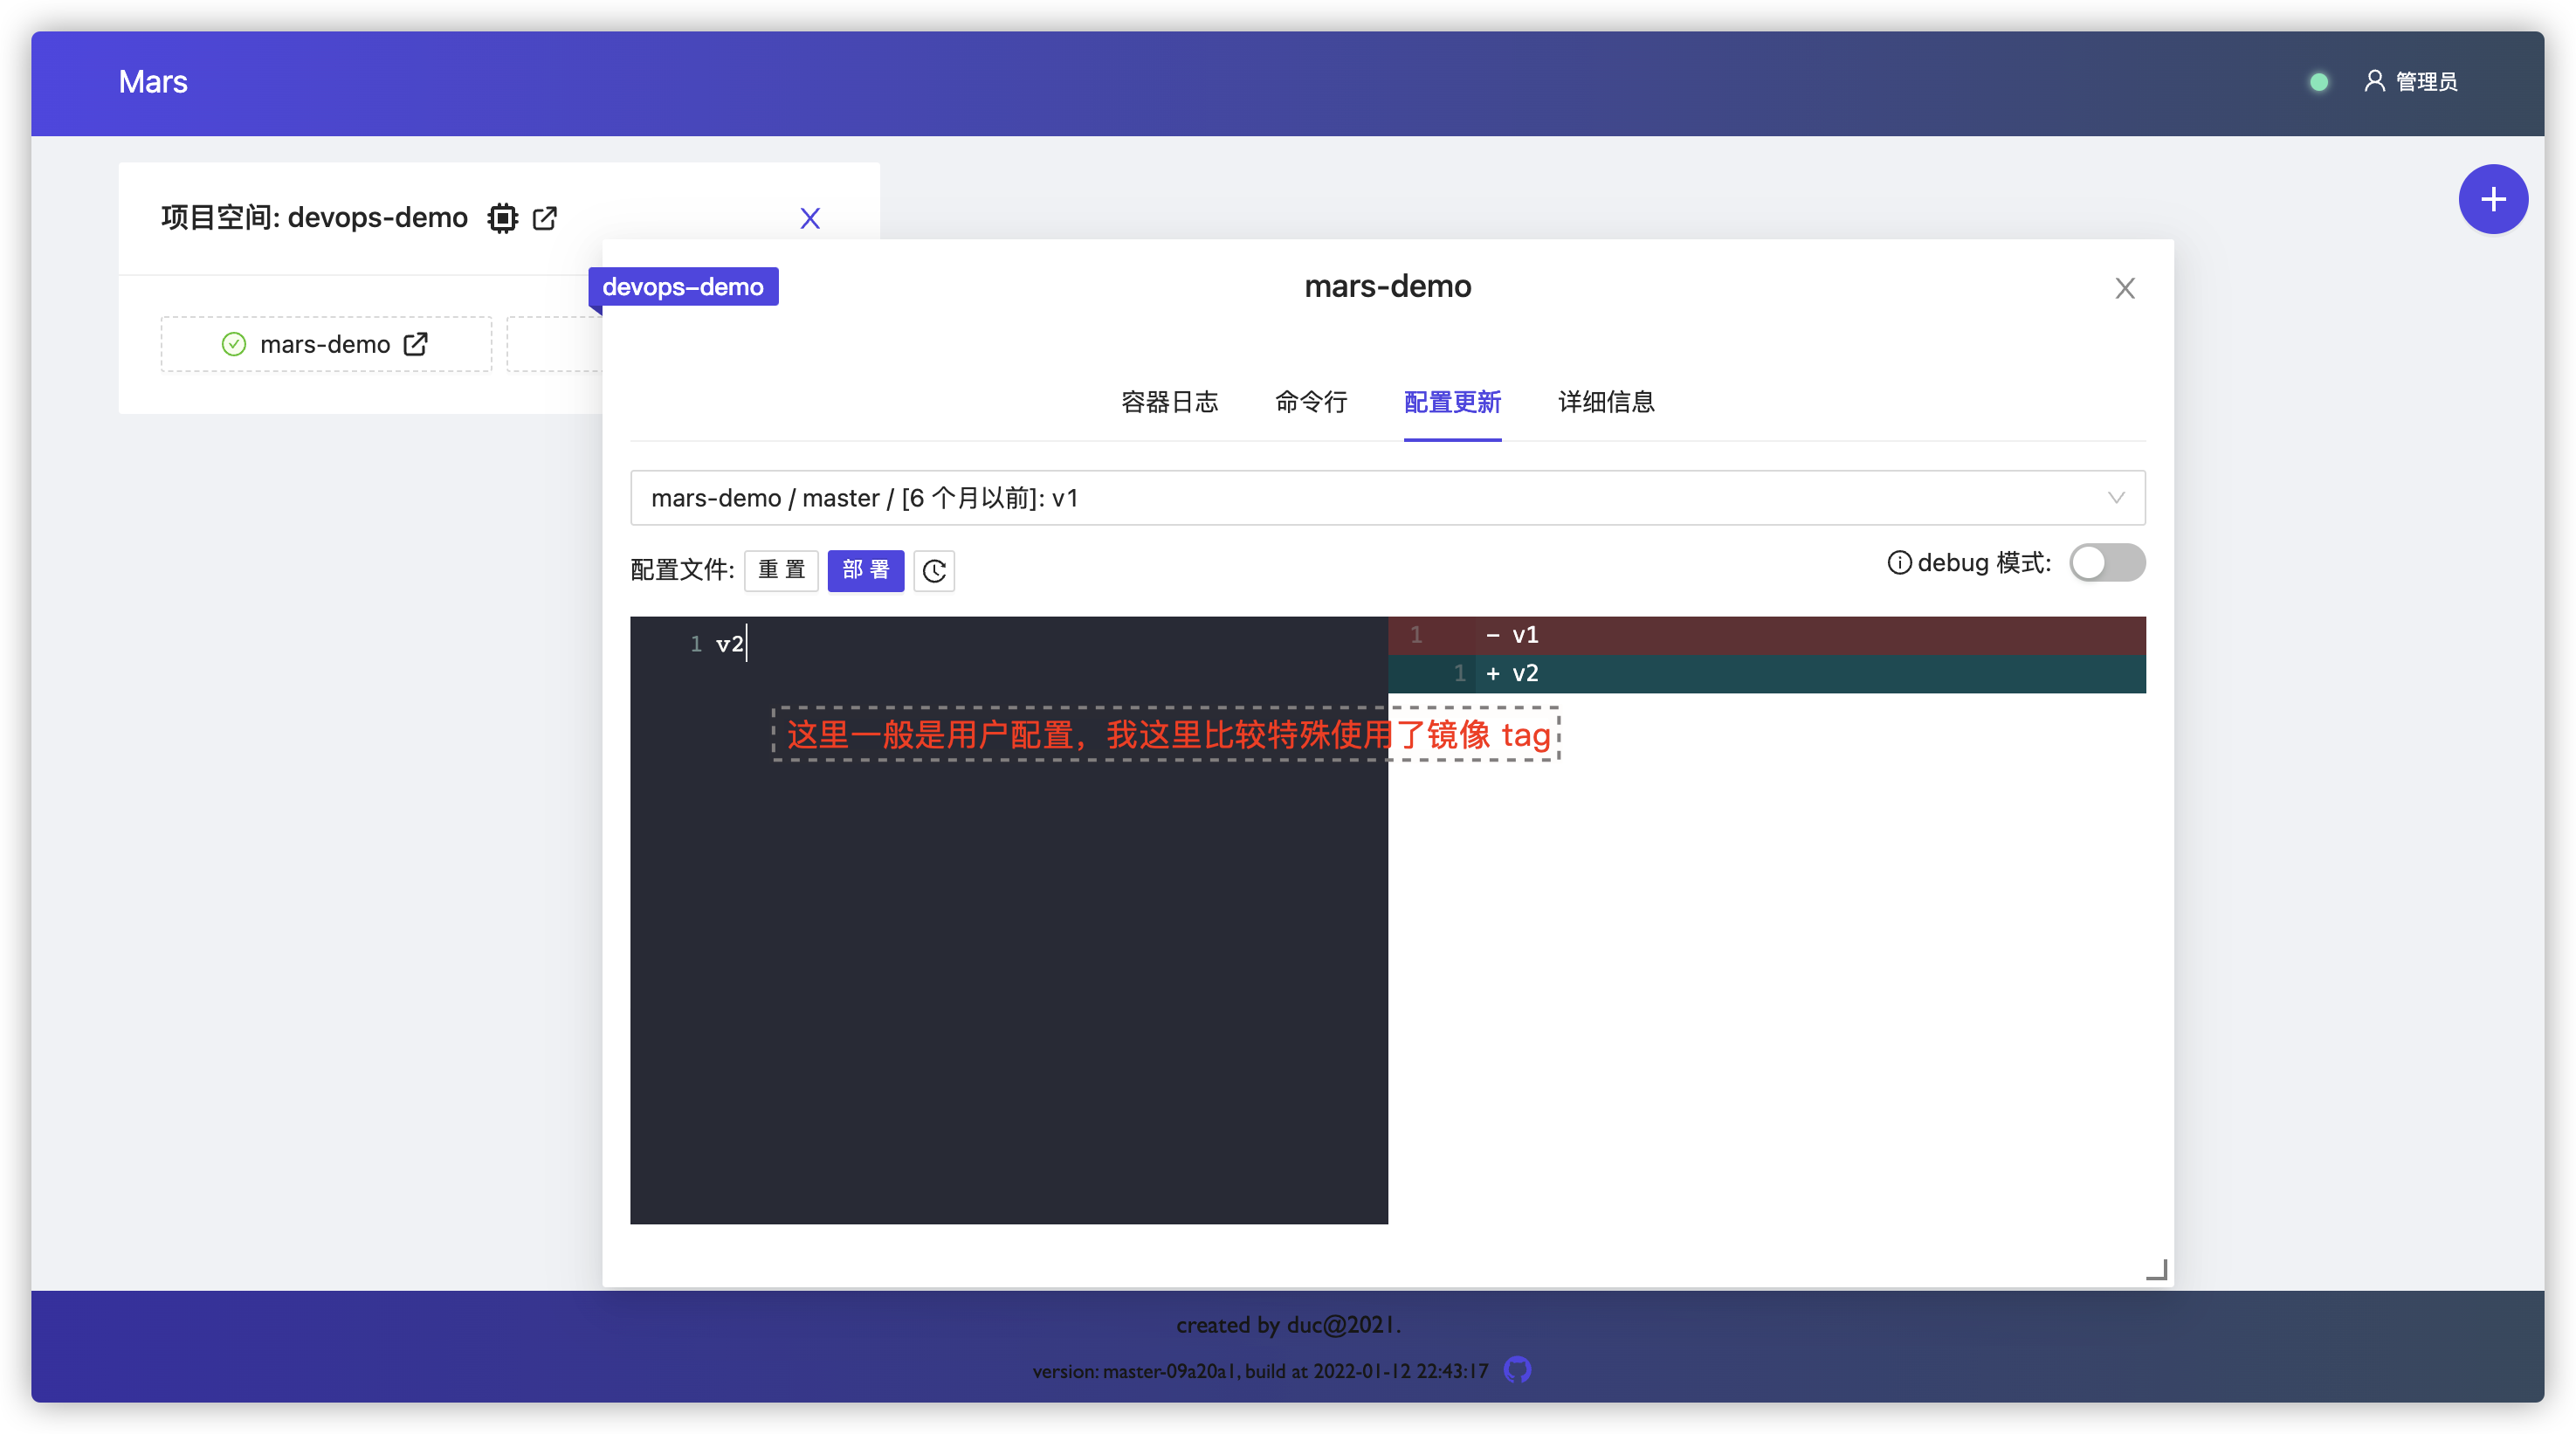Click the Mars logo title
The image size is (2576, 1434).
pos(153,81)
